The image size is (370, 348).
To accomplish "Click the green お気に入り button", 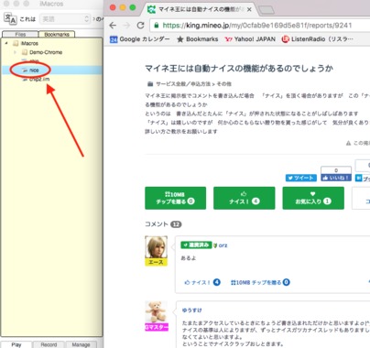I will coord(313,198).
